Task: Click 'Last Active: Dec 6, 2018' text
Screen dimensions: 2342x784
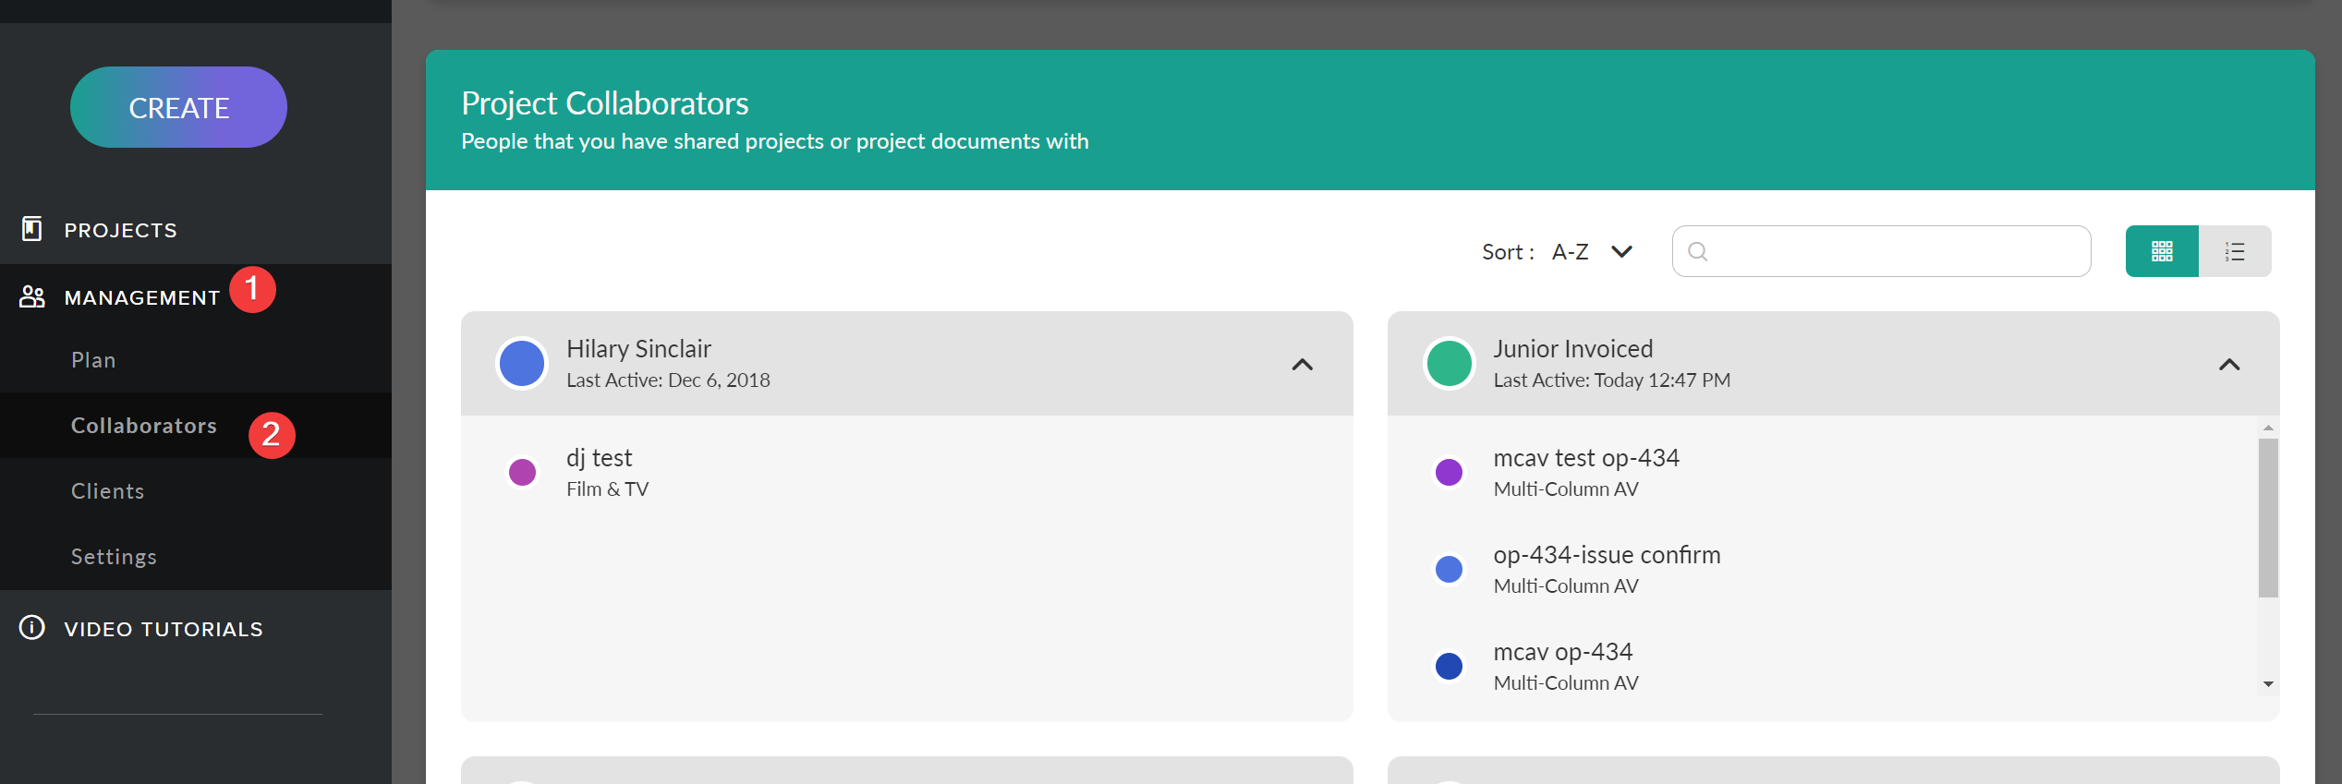Action: point(668,380)
